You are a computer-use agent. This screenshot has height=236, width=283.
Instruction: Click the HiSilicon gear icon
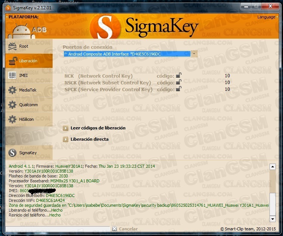point(12,119)
